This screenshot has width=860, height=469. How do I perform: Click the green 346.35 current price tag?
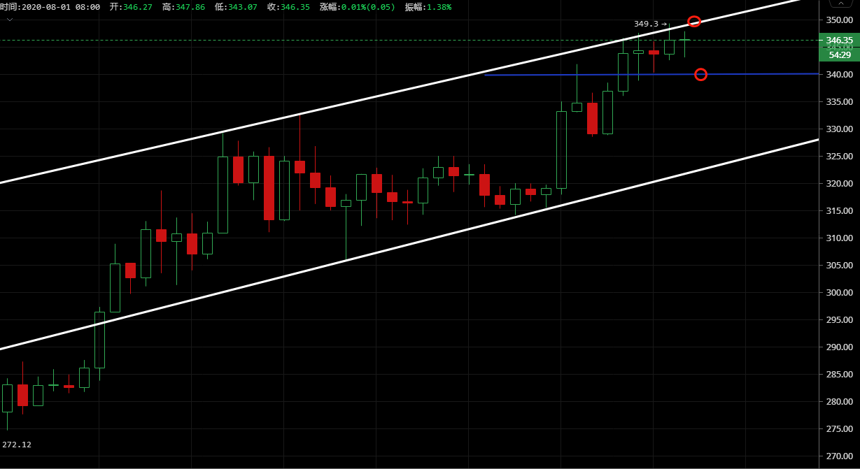(x=839, y=41)
